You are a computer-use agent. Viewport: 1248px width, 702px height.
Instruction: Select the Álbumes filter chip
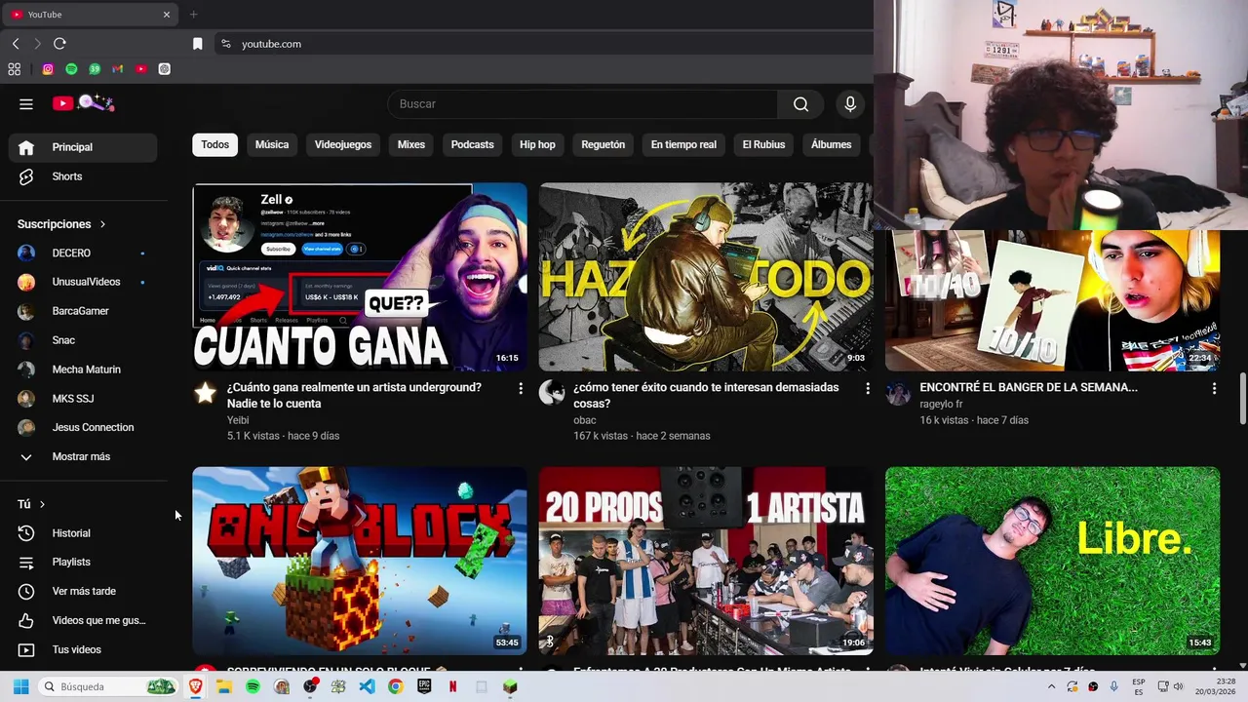pyautogui.click(x=832, y=144)
